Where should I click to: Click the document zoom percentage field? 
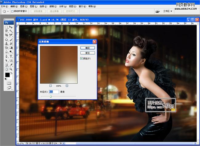[20, 144]
